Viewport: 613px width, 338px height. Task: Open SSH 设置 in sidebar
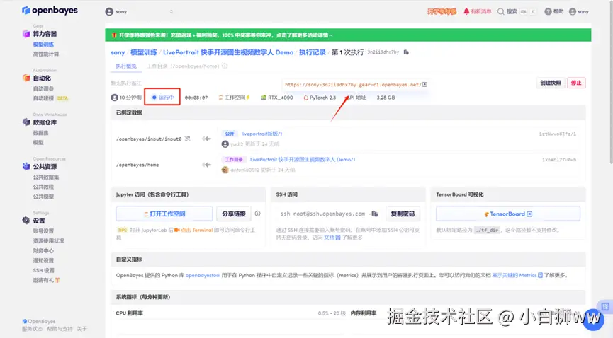(x=44, y=270)
